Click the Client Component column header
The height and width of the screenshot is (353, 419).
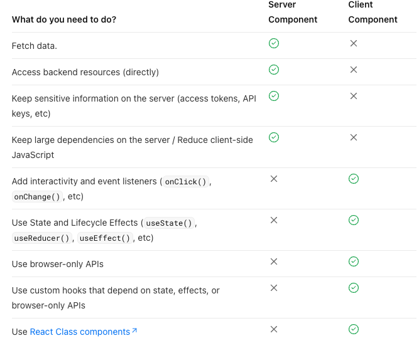pyautogui.click(x=373, y=13)
